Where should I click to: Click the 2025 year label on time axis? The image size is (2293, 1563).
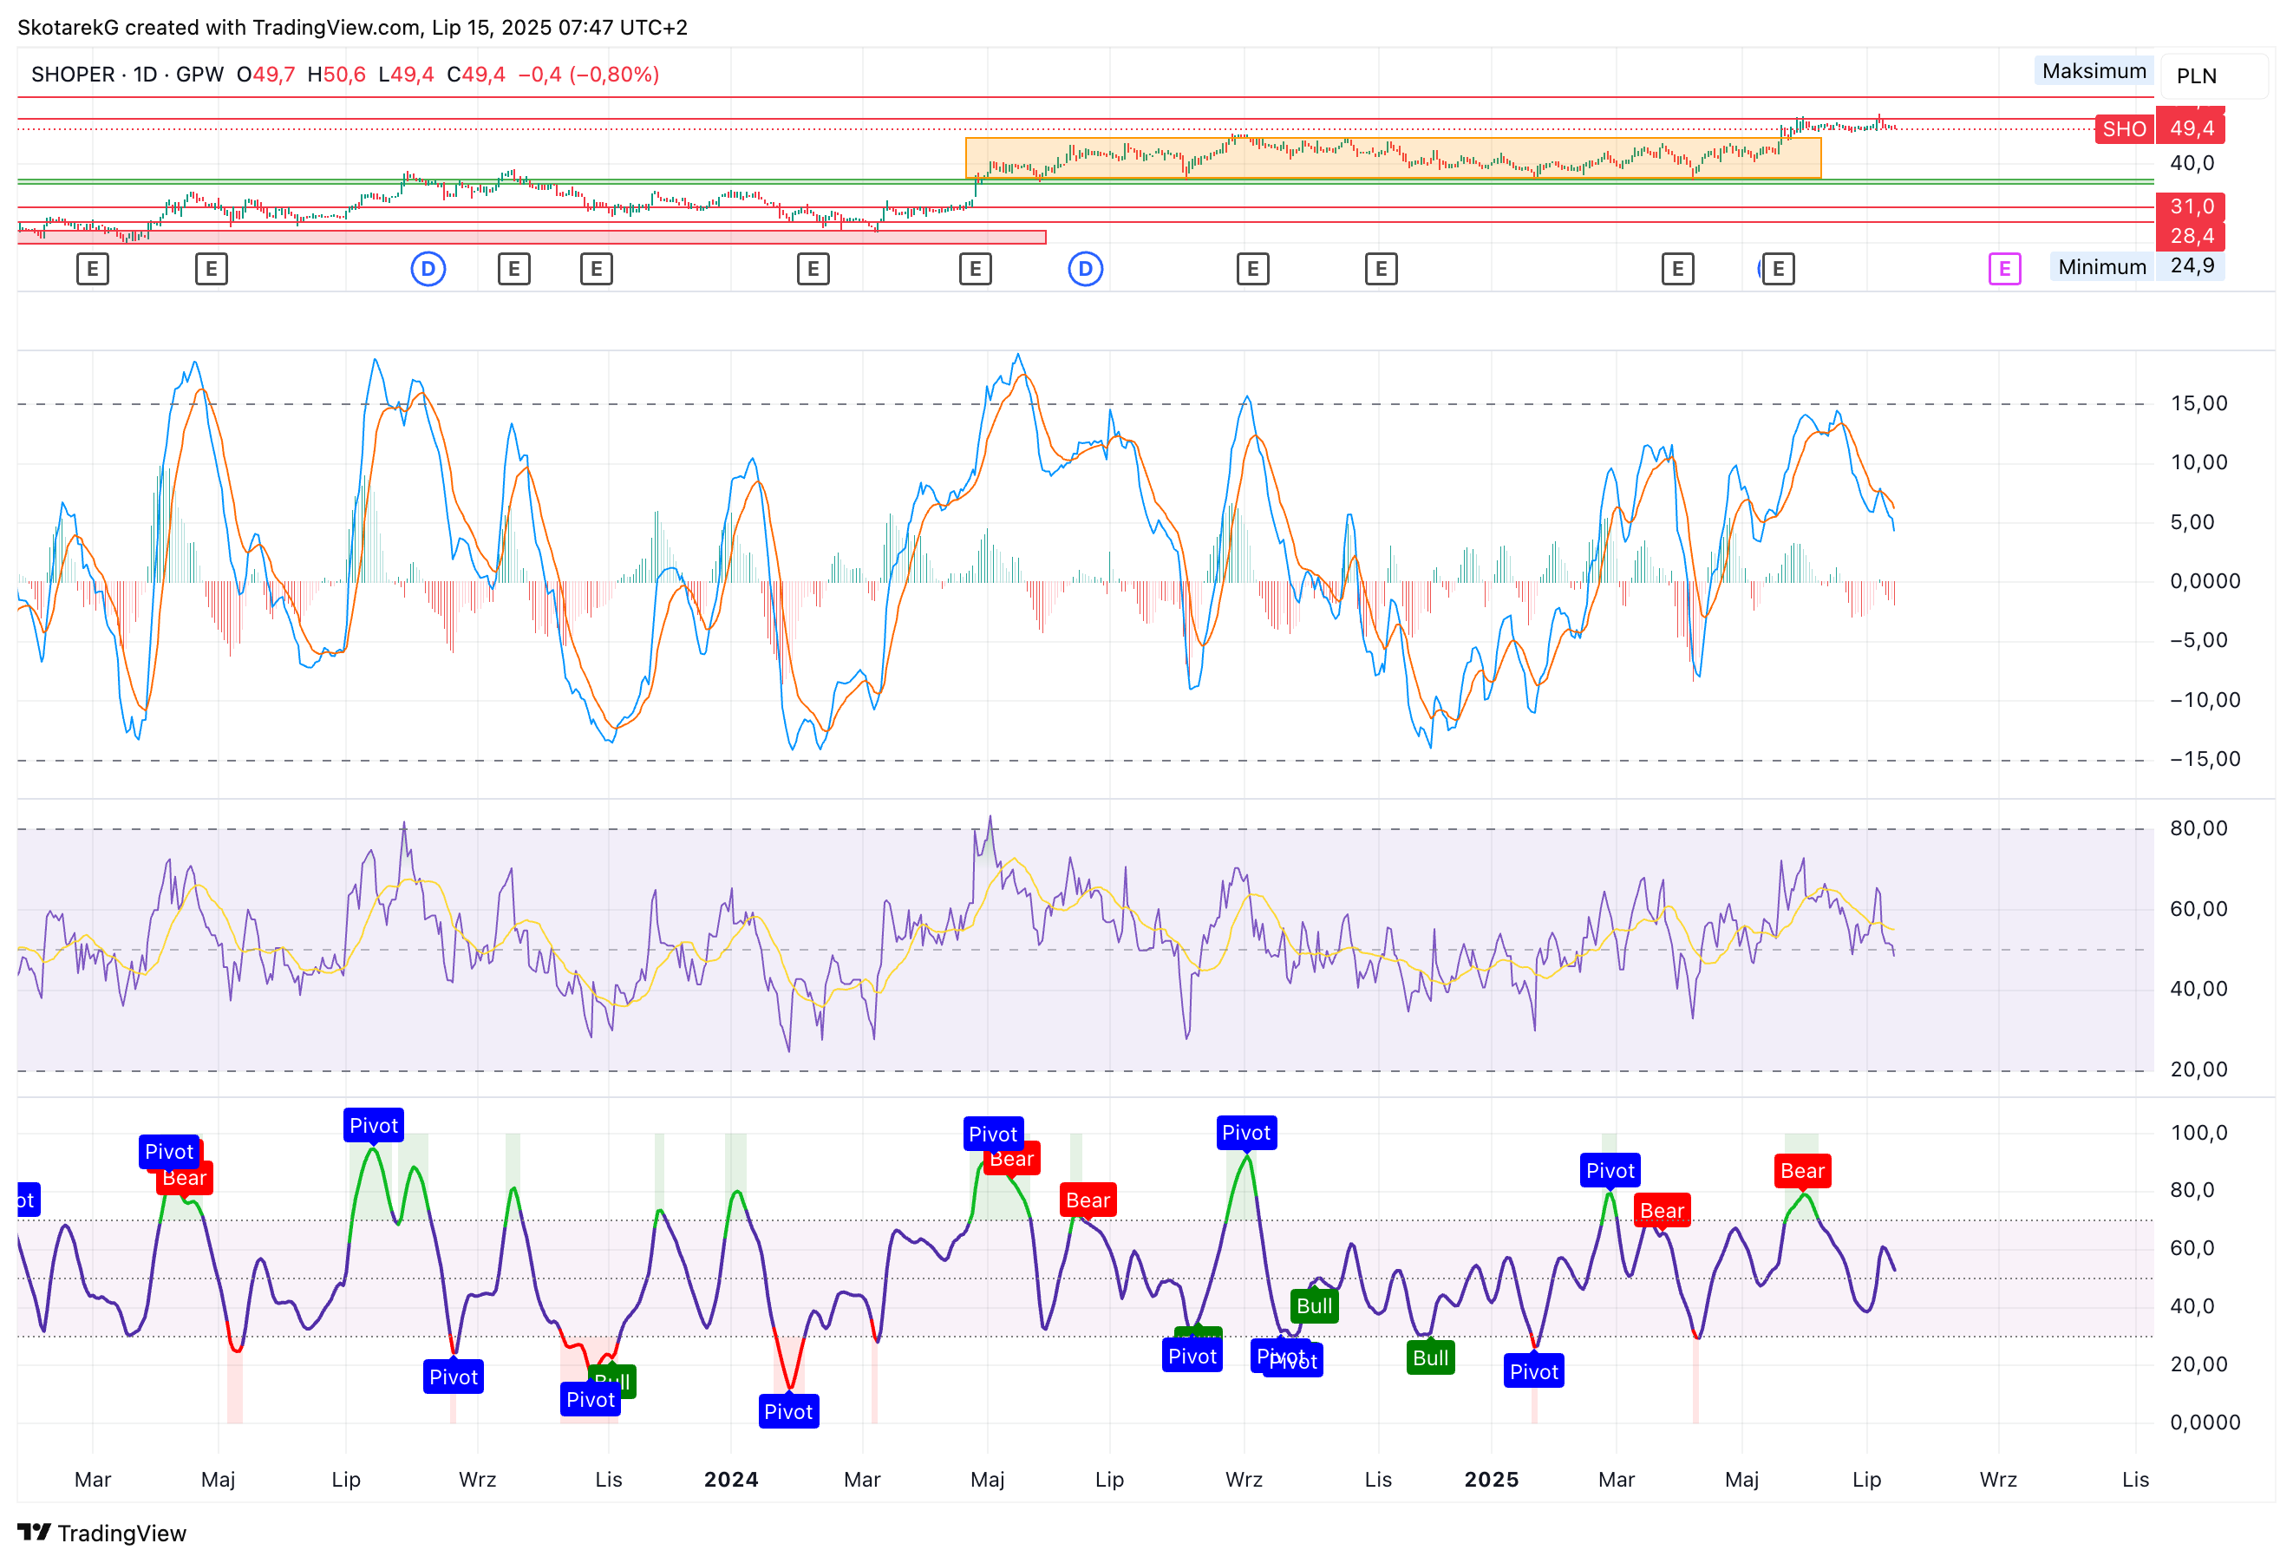(x=1491, y=1479)
